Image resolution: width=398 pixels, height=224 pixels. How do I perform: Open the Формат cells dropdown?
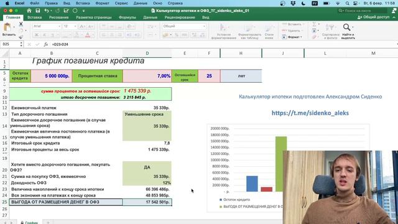(301, 37)
